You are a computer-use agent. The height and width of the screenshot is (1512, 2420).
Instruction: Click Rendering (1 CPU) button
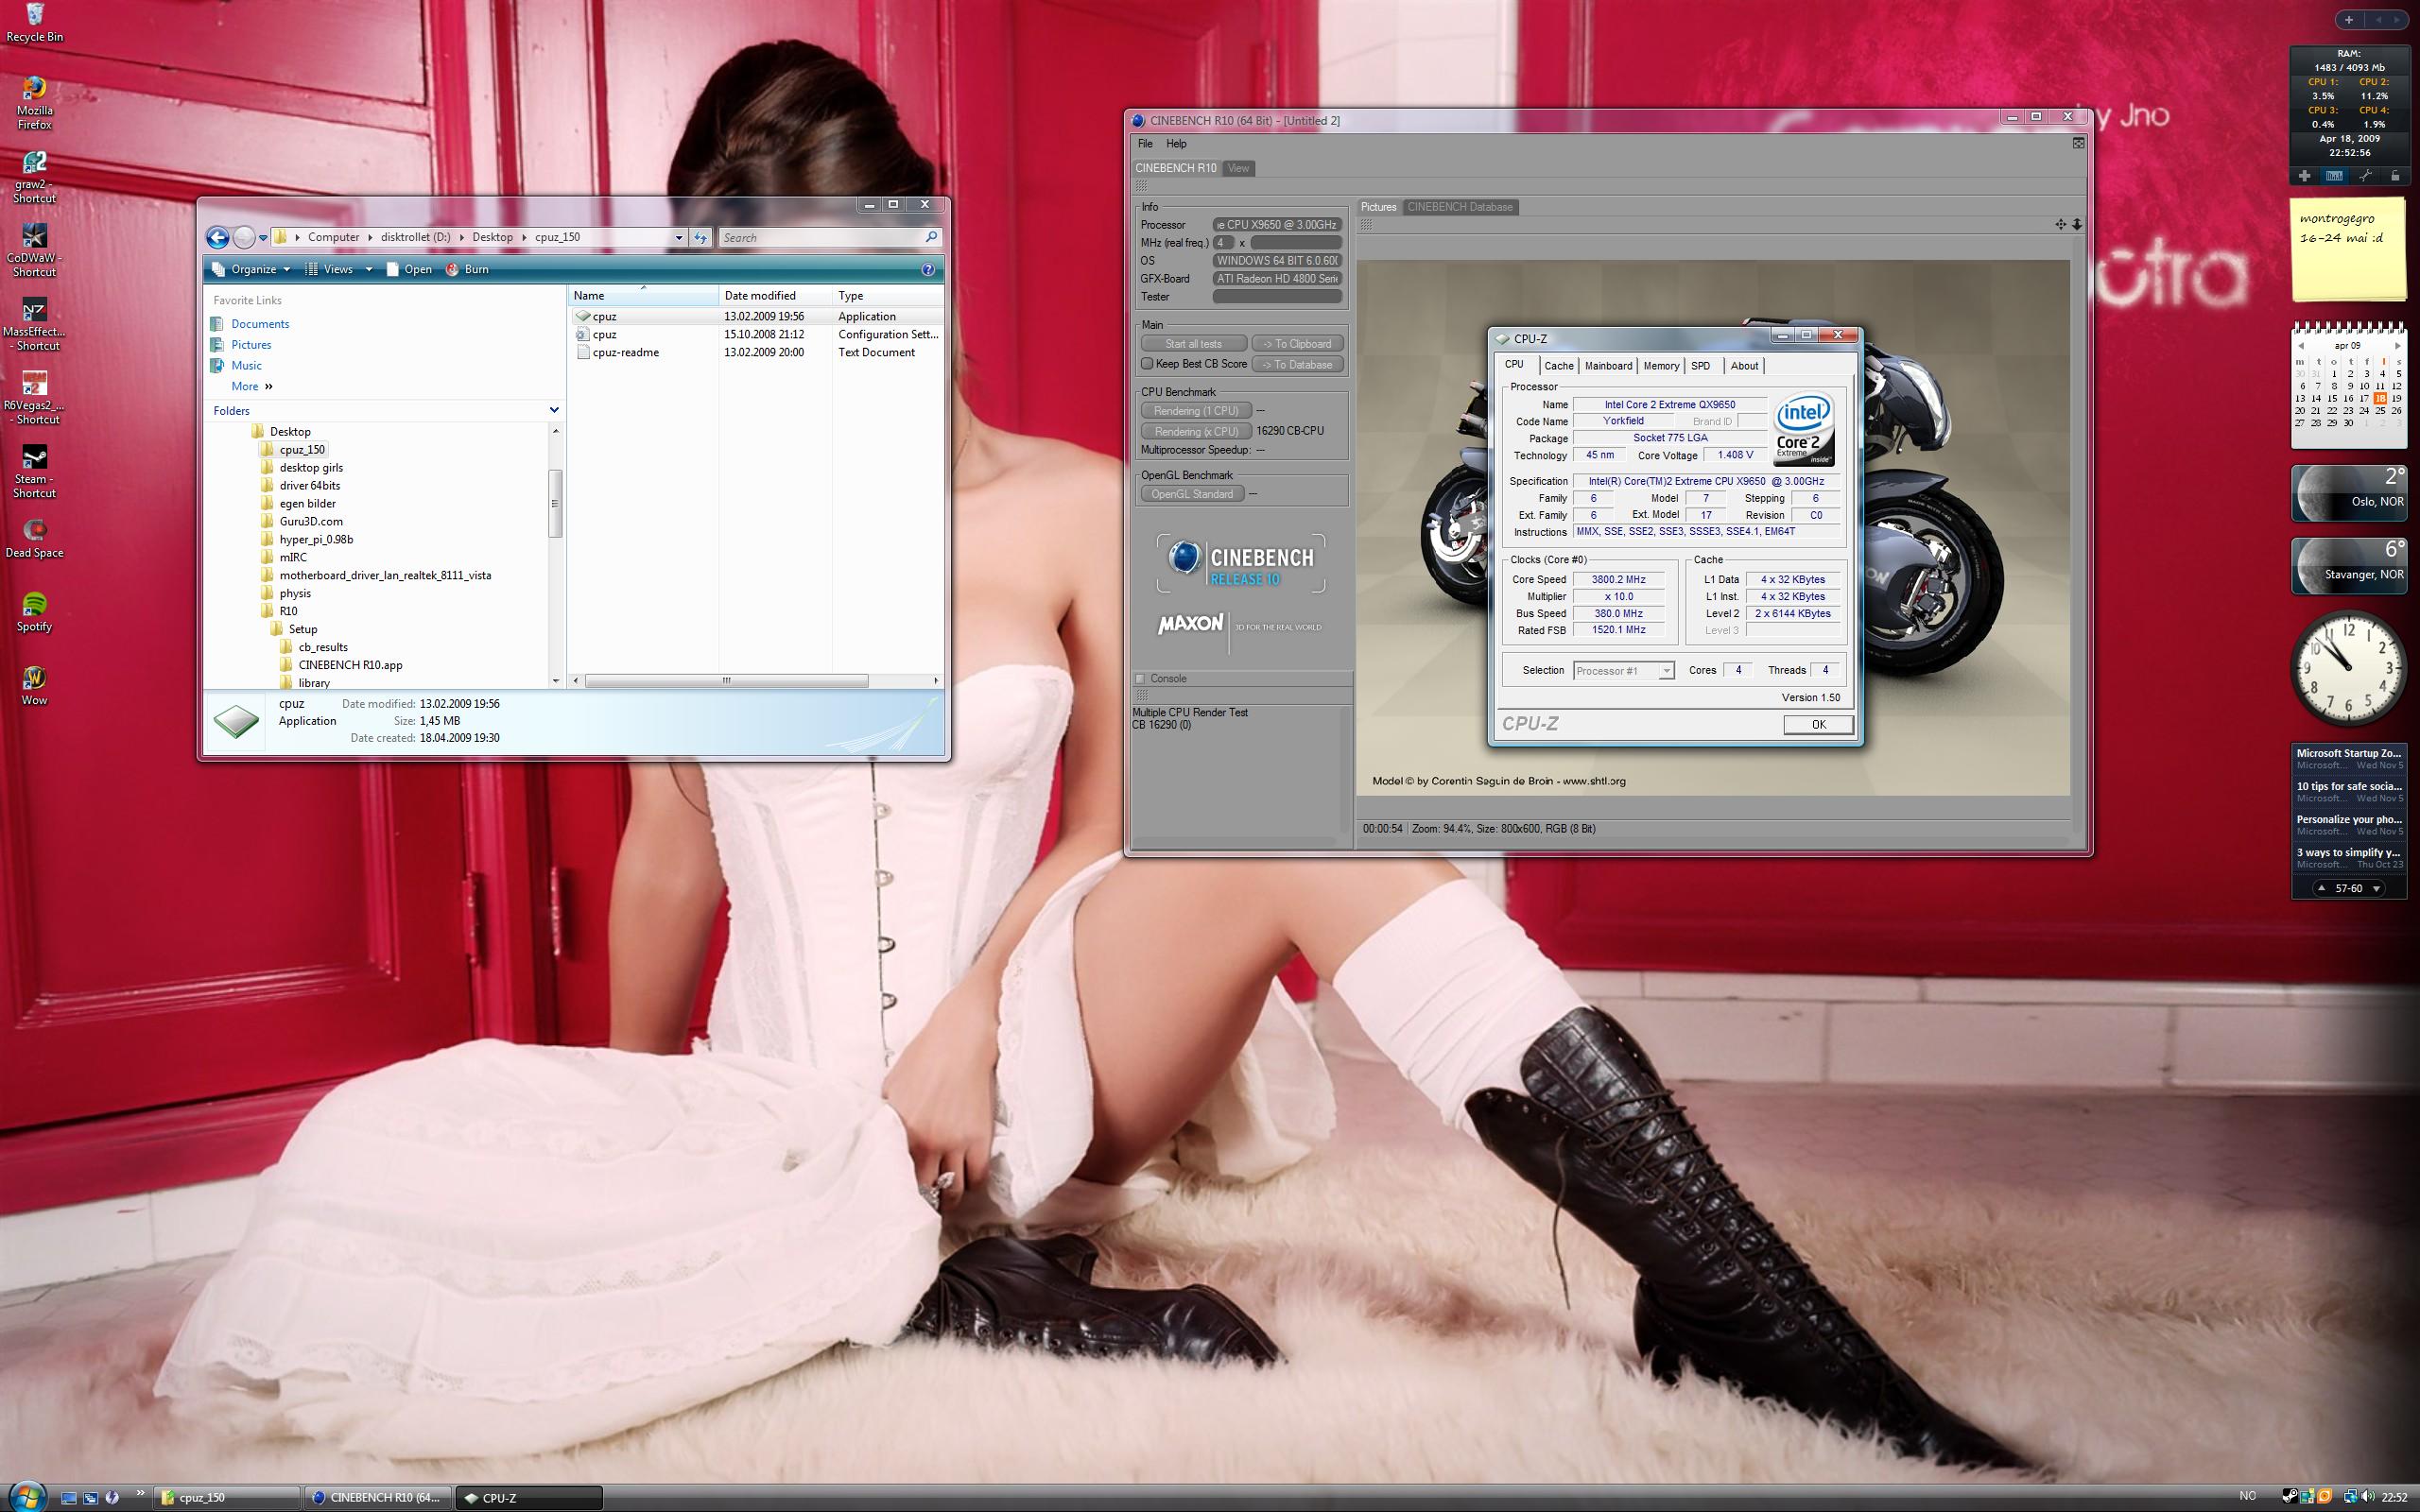pos(1196,411)
